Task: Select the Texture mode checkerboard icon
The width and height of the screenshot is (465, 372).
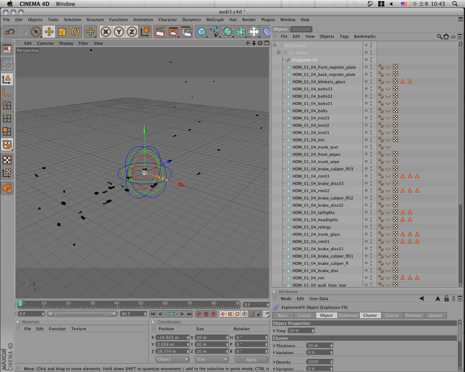Action: pos(7,160)
